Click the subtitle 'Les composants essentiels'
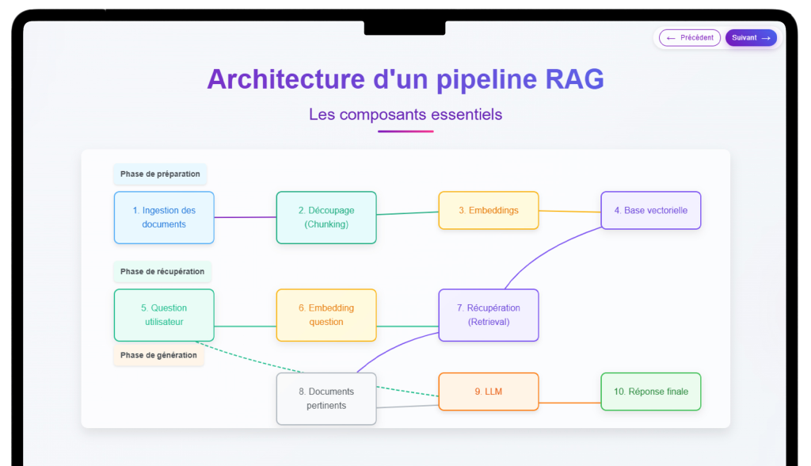This screenshot has width=811, height=466. point(405,114)
